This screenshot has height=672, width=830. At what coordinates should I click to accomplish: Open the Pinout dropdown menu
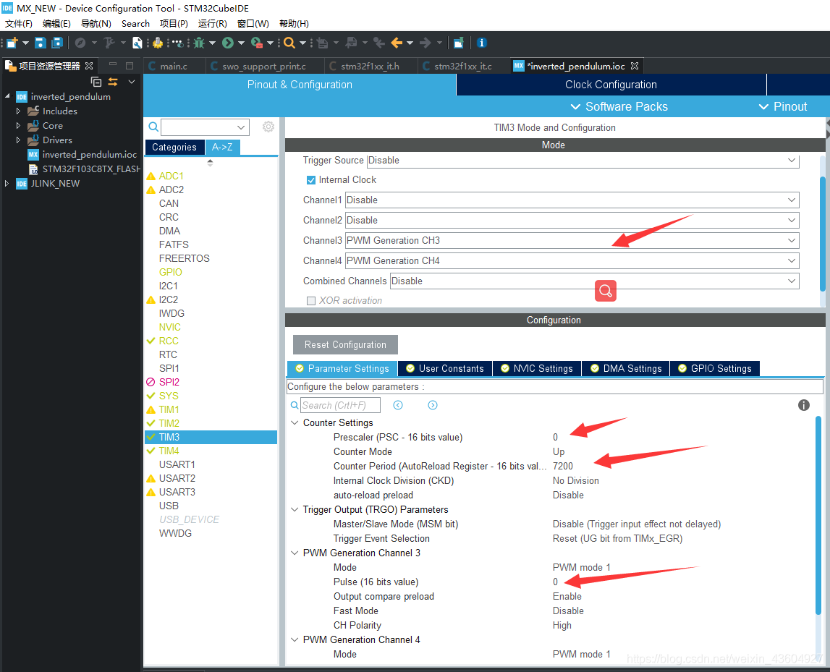point(783,106)
